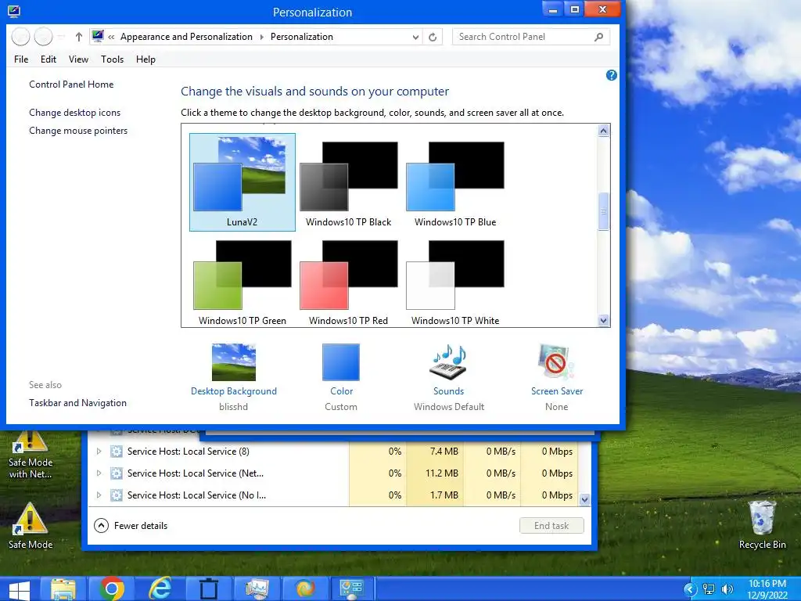Open the Start menu Windows logo
801x601 pixels.
tap(19, 588)
